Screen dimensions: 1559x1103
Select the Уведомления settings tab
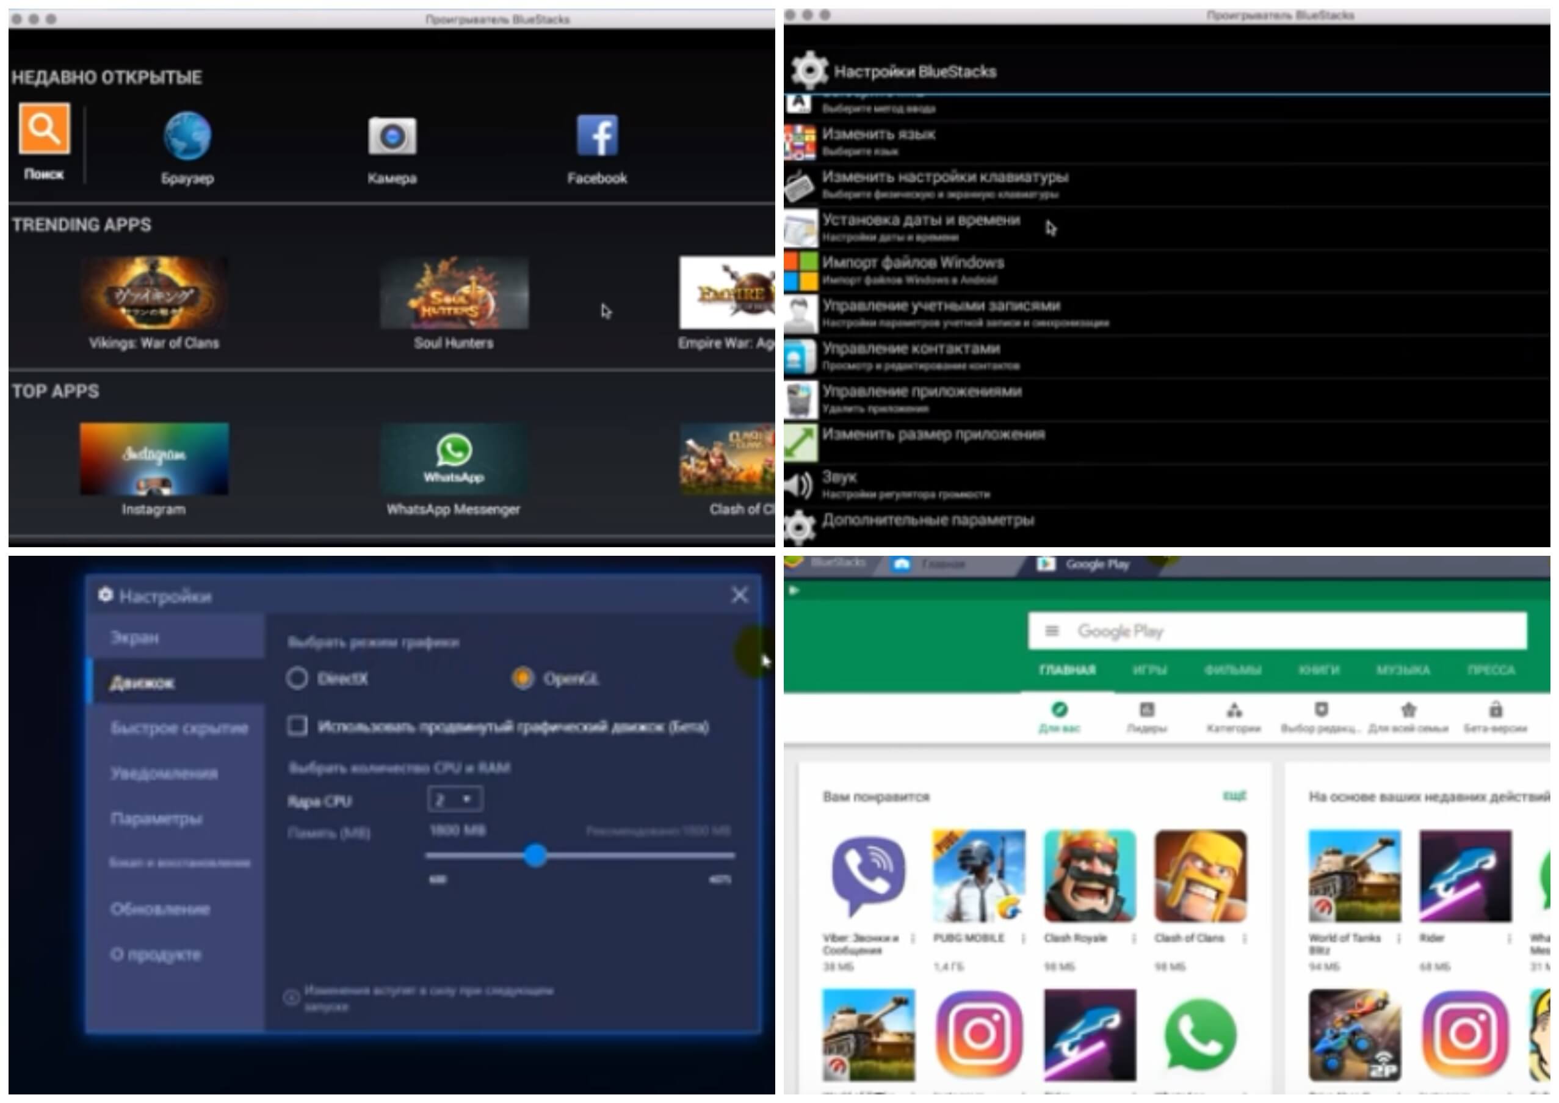(x=176, y=773)
